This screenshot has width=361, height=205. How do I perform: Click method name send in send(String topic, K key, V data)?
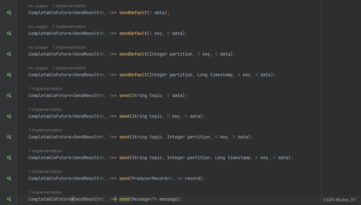(x=124, y=116)
